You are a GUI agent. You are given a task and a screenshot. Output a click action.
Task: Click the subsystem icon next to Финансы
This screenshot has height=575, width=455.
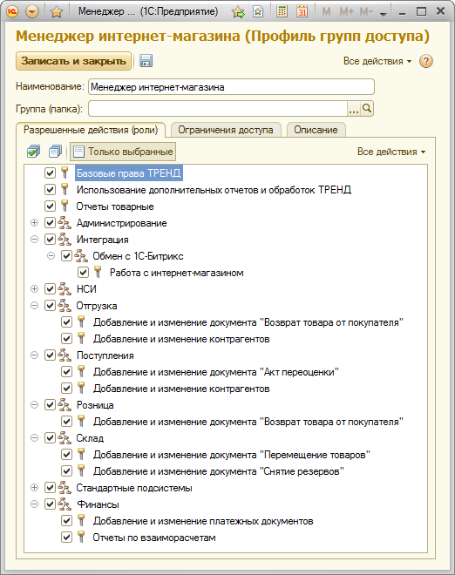(65, 504)
